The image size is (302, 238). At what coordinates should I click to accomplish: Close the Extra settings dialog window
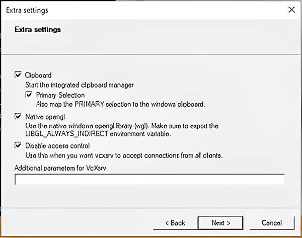point(291,10)
